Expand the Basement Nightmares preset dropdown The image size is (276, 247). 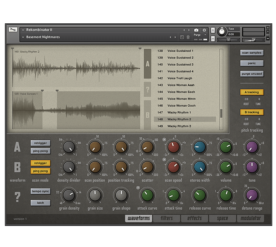click(23, 37)
